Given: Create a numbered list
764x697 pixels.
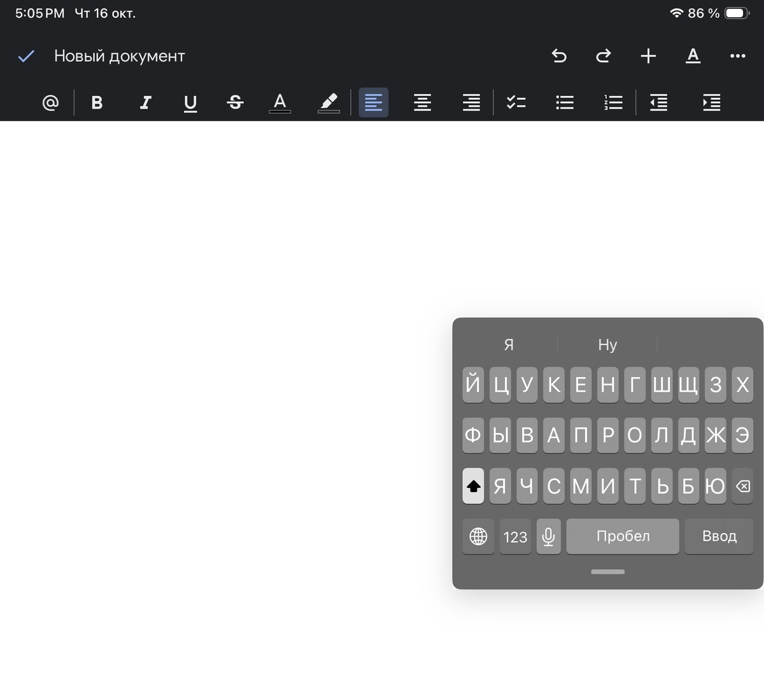Looking at the screenshot, I should coord(611,102).
